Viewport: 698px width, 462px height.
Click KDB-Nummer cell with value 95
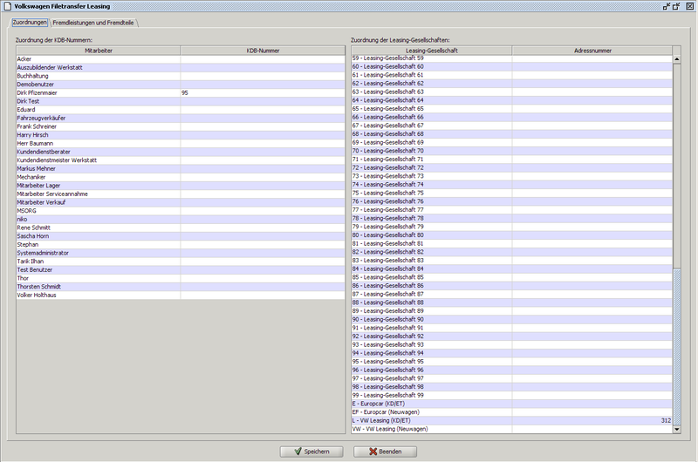coord(263,93)
